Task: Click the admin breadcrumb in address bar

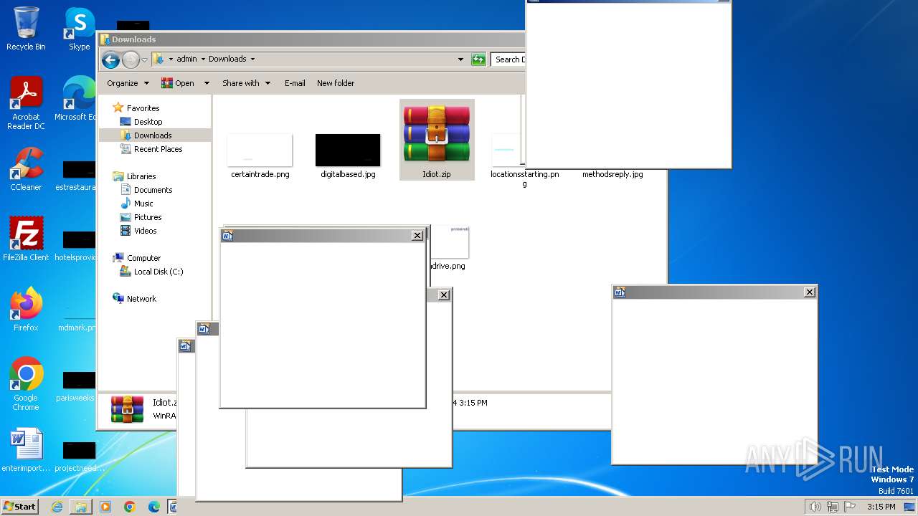Action: coord(186,59)
